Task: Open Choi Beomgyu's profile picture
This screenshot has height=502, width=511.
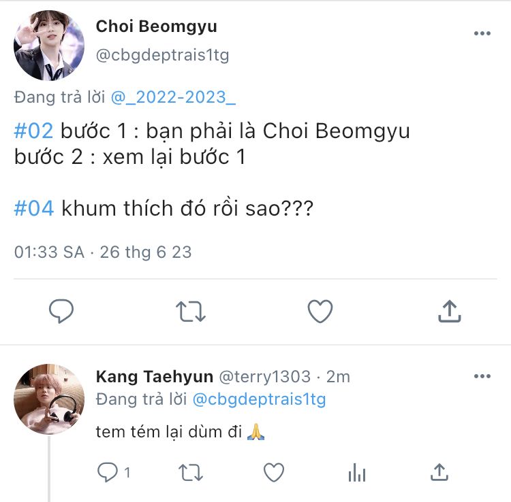Action: pos(48,46)
